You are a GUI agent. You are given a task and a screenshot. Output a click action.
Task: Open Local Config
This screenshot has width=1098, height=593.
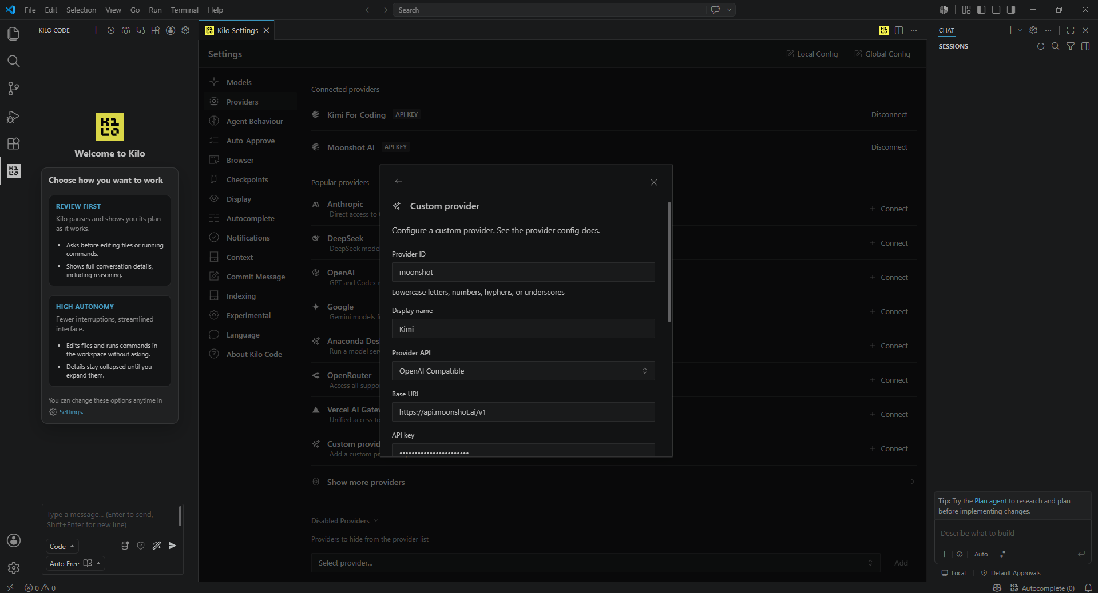(x=812, y=54)
